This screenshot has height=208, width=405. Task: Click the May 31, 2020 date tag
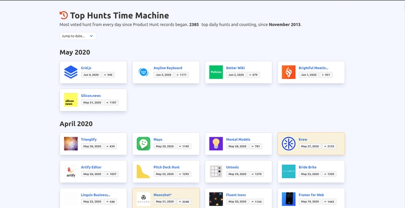(92, 102)
